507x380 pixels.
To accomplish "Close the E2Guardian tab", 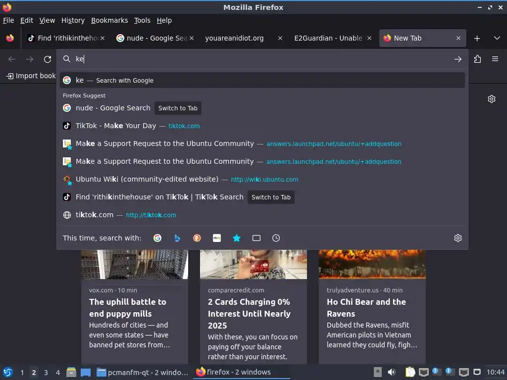I will click(x=369, y=38).
